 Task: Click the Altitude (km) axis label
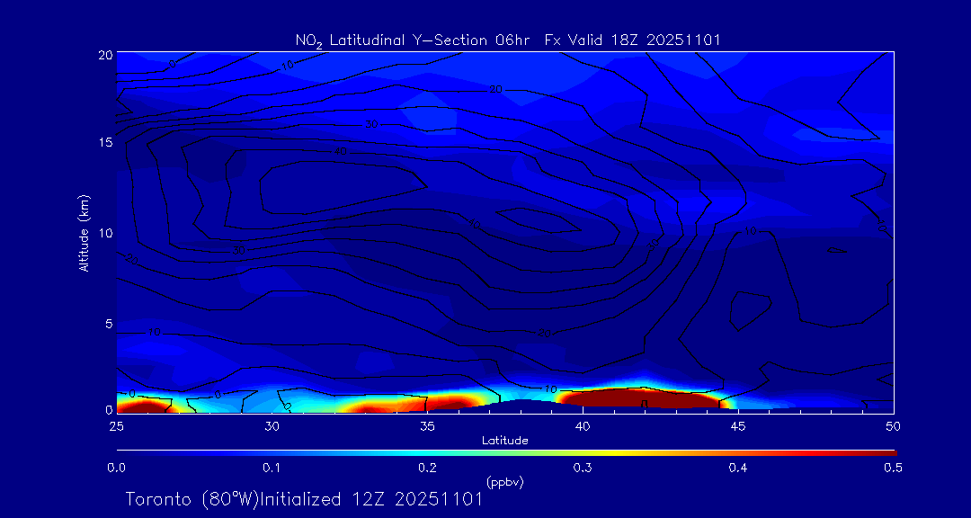click(x=85, y=232)
